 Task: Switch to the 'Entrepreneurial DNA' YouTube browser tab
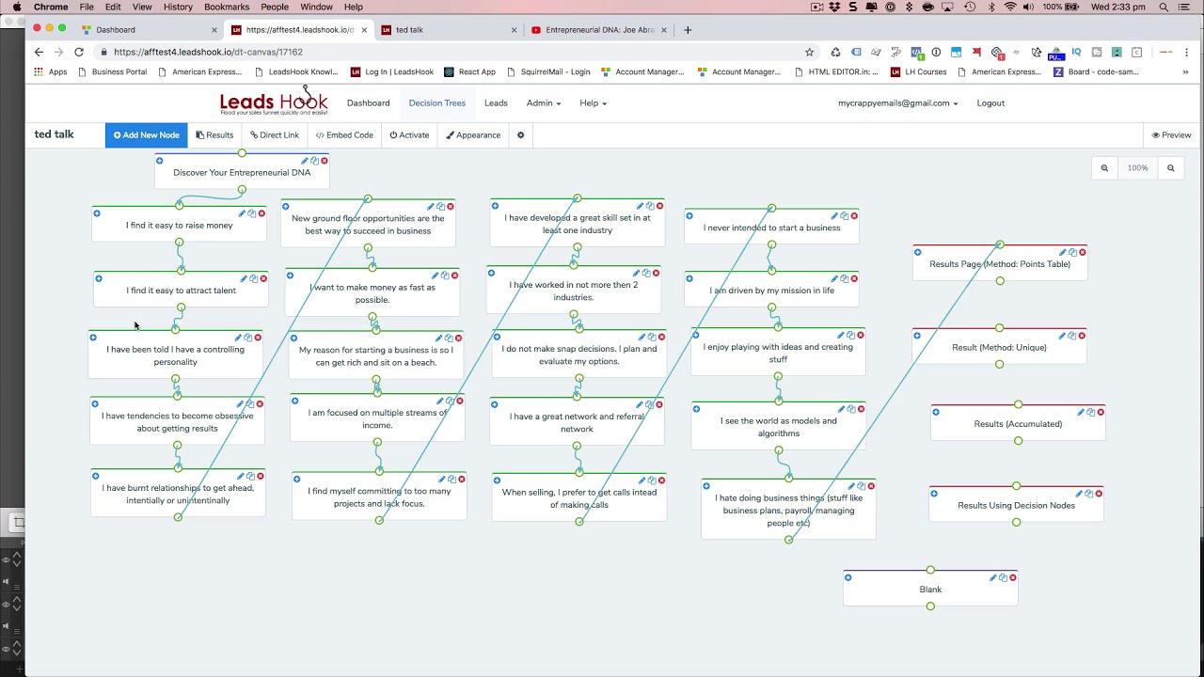click(598, 30)
